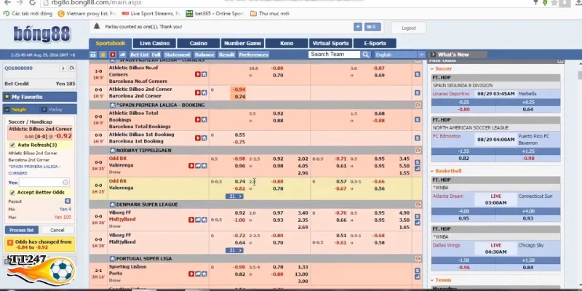Image resolution: width=582 pixels, height=291 pixels.
Task: Open the E-Sports tab
Action: (375, 44)
